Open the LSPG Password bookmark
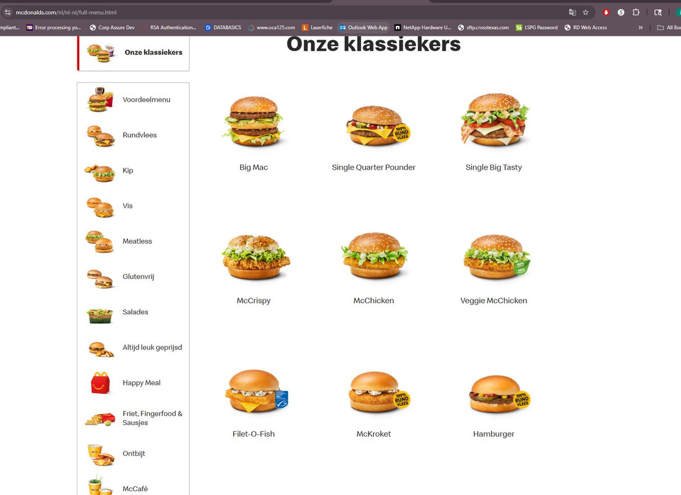 (x=537, y=27)
